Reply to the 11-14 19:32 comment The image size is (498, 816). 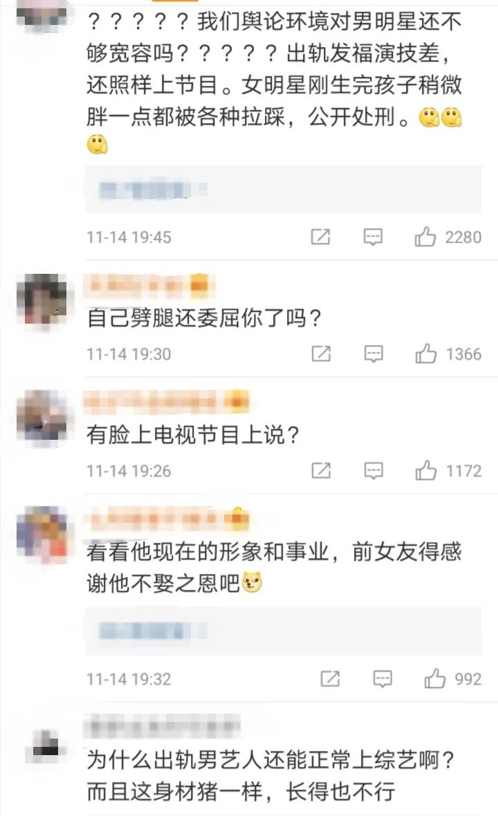[382, 678]
